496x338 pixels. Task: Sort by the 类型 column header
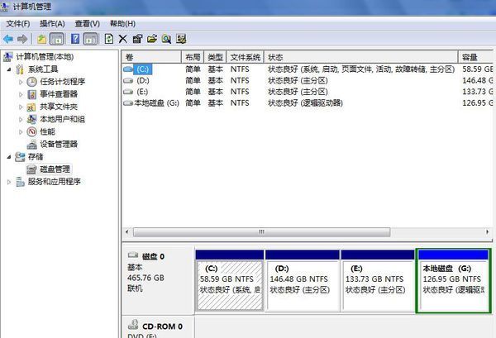216,57
